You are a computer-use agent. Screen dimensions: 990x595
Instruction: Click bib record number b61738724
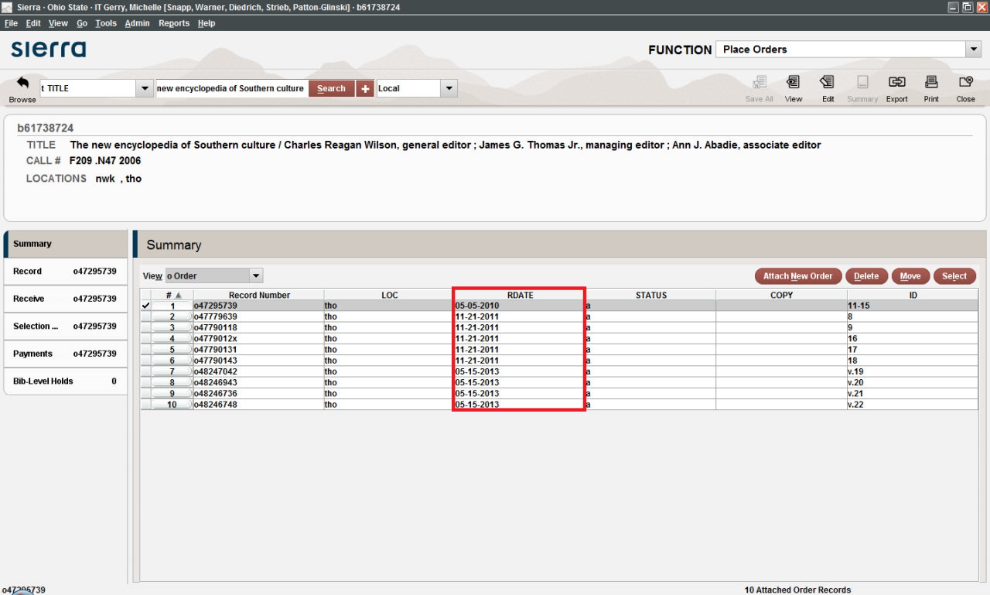click(x=46, y=128)
